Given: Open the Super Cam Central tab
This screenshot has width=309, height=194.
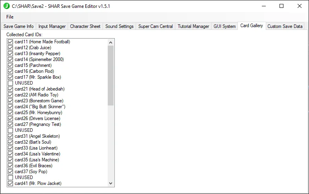Looking at the screenshot, I should tap(156, 26).
